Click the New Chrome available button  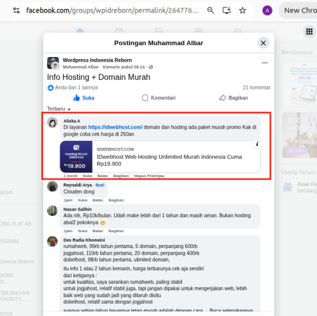(299, 10)
